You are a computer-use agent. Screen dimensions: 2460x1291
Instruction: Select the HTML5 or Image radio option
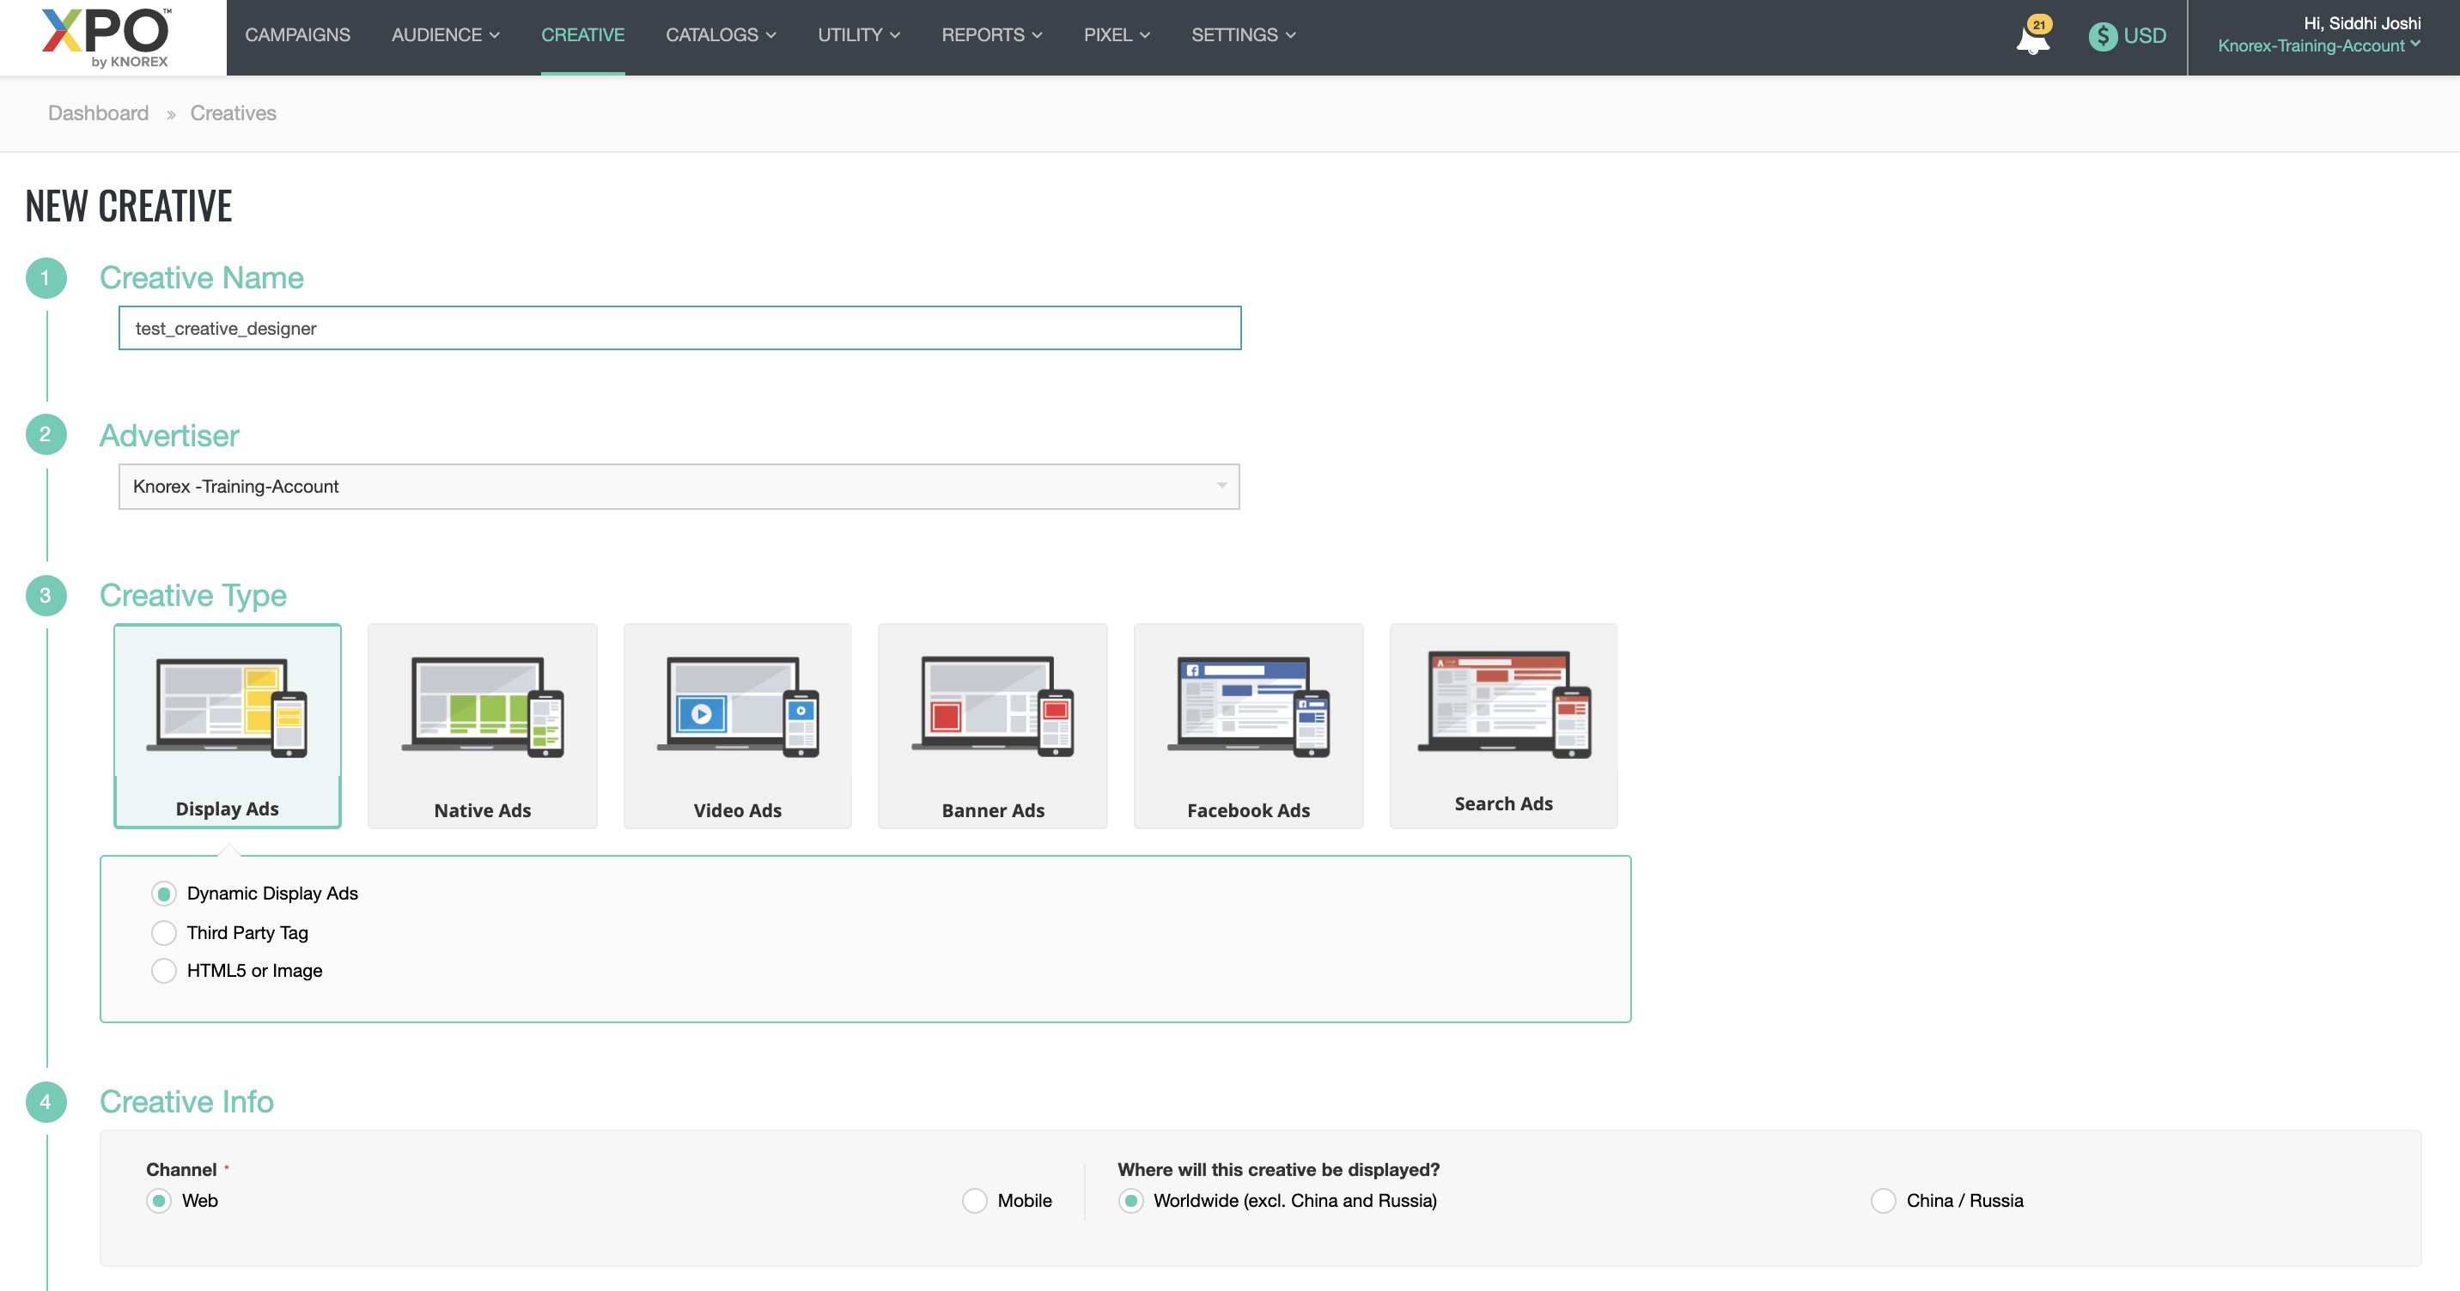pos(164,971)
